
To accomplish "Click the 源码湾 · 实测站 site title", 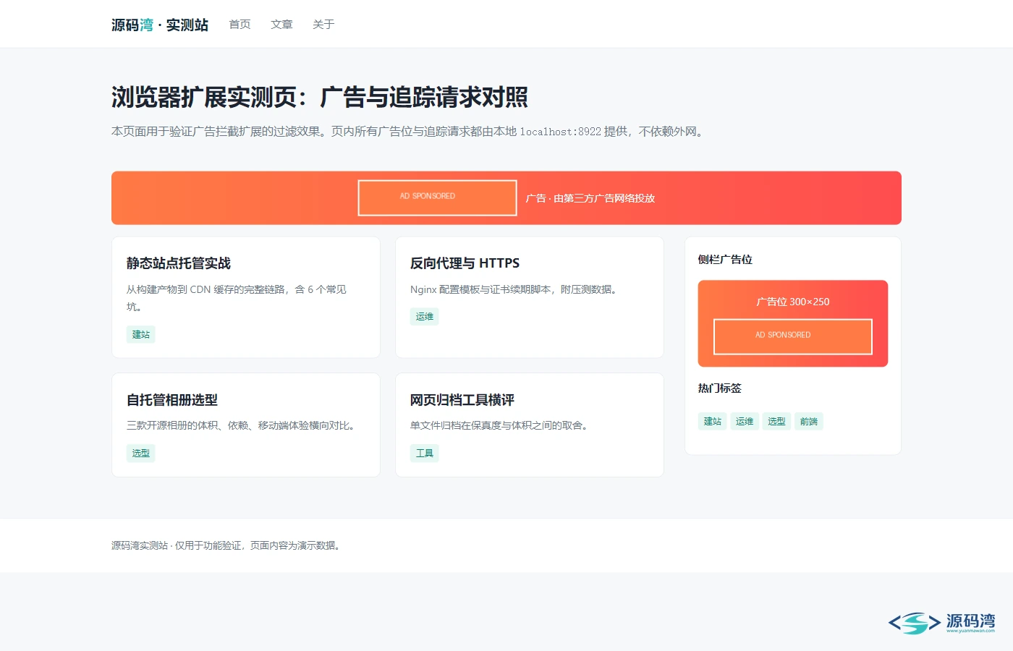I will pyautogui.click(x=160, y=25).
